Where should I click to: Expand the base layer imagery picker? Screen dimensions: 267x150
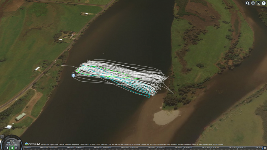(x=258, y=3)
